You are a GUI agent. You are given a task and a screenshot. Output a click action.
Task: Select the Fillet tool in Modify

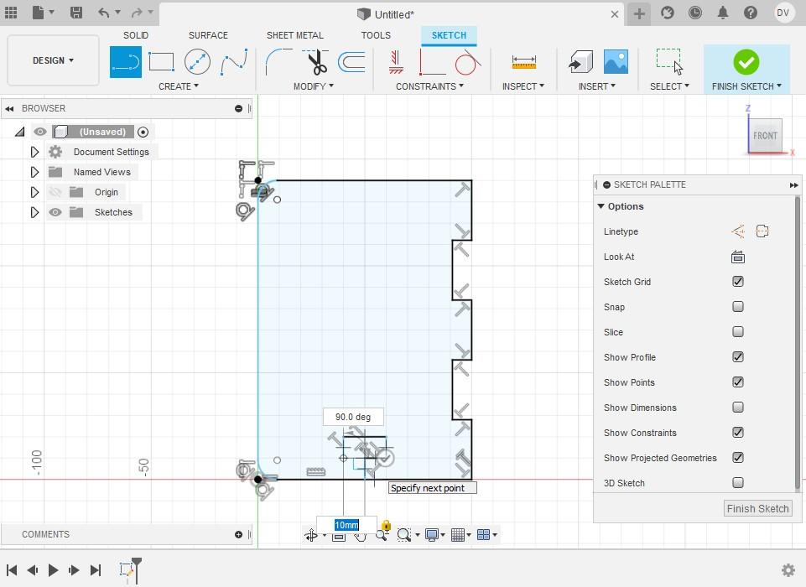(279, 62)
